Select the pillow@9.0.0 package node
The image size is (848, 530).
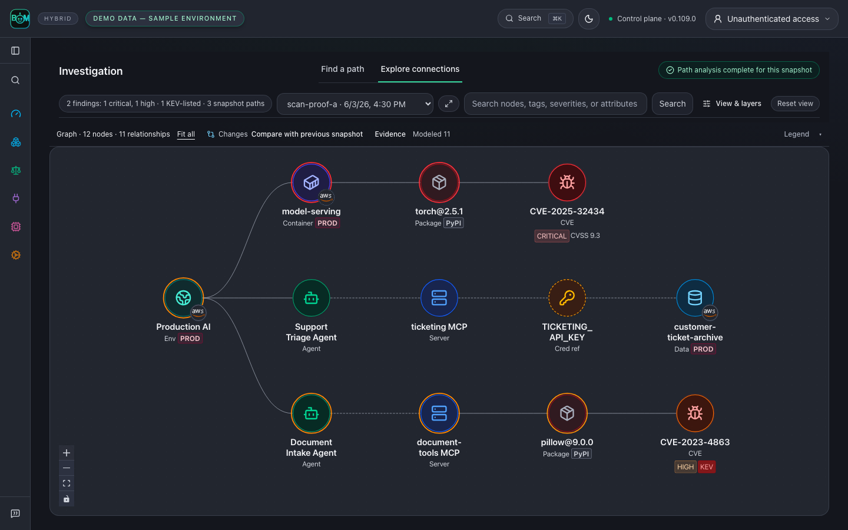[567, 413]
